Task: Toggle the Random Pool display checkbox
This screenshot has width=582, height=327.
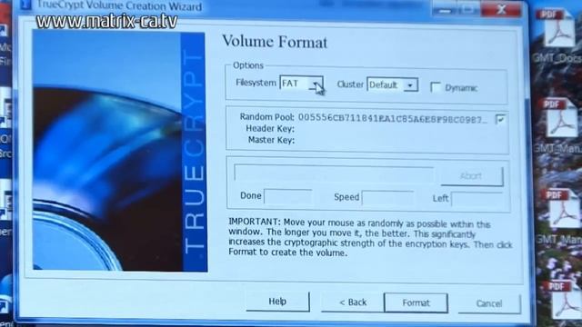Action: [x=500, y=119]
